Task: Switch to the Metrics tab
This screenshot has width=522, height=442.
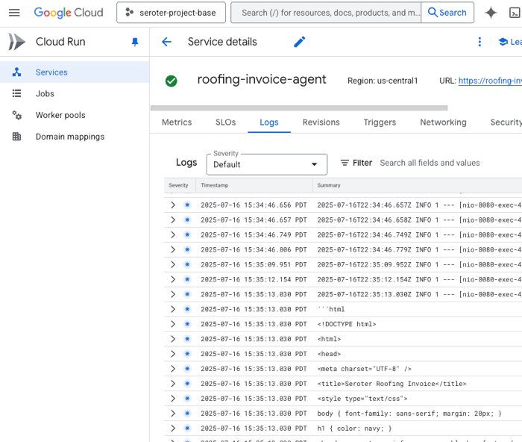Action: (177, 122)
